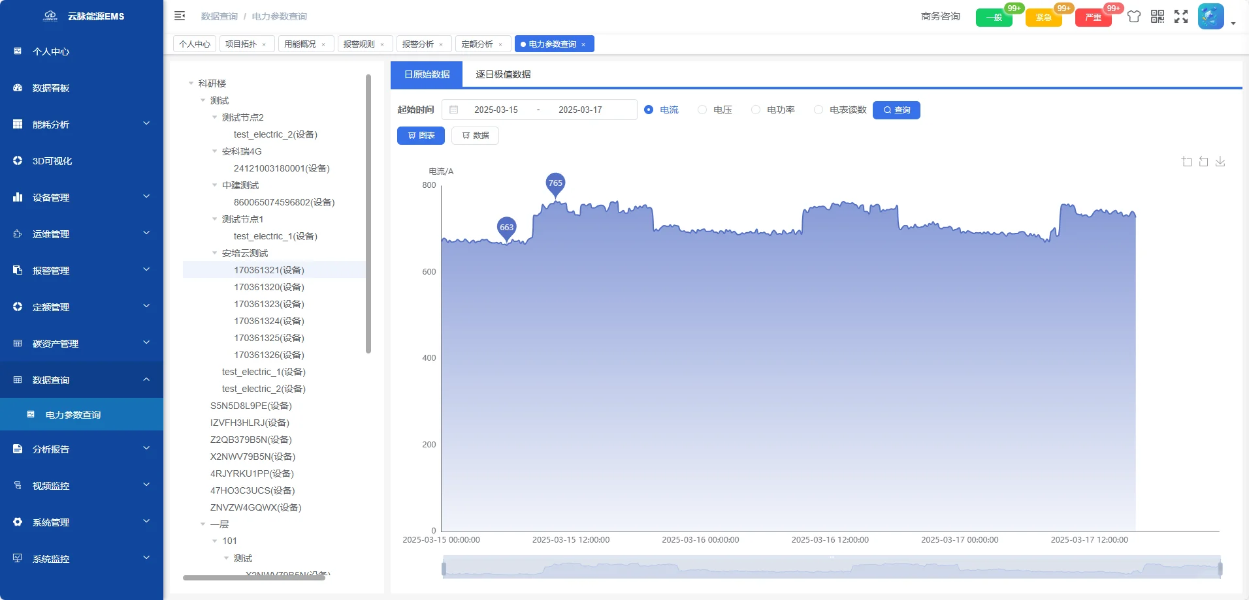Expand the 设备管理 sidebar menu
The height and width of the screenshot is (600, 1249).
(82, 197)
